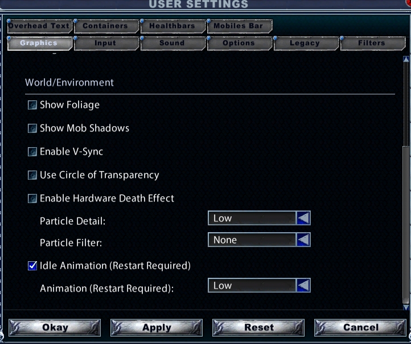Click the Animation 'Low' value field
The width and height of the screenshot is (411, 344).
[x=252, y=285]
